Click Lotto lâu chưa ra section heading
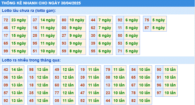This screenshot has height=105, width=195. [x=29, y=11]
